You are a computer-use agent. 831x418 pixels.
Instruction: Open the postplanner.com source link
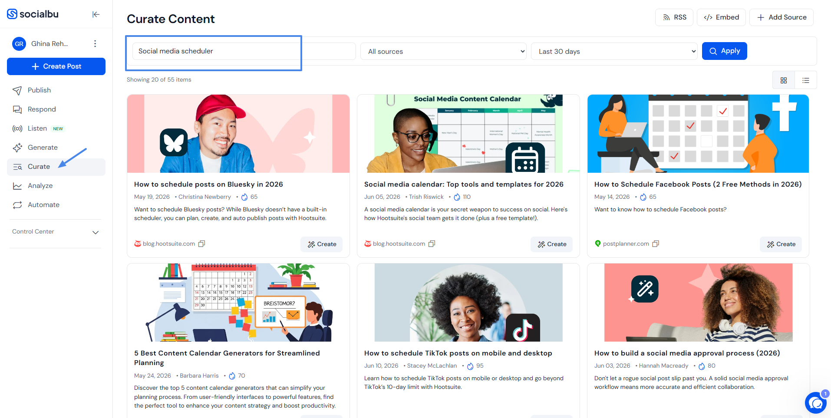[626, 244]
